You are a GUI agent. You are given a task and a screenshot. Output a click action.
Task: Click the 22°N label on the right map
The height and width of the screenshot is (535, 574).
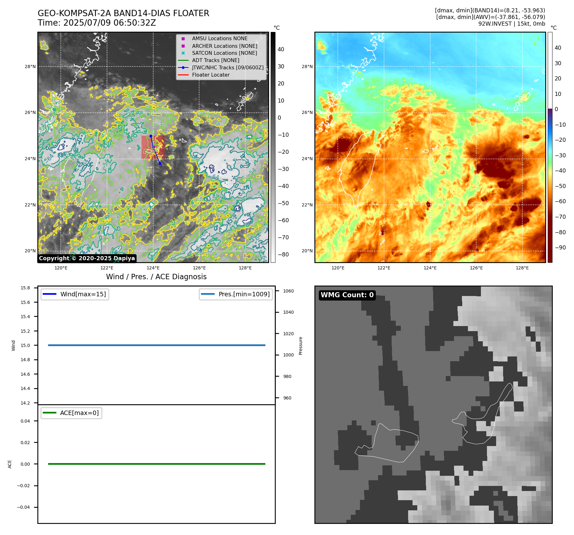[307, 205]
